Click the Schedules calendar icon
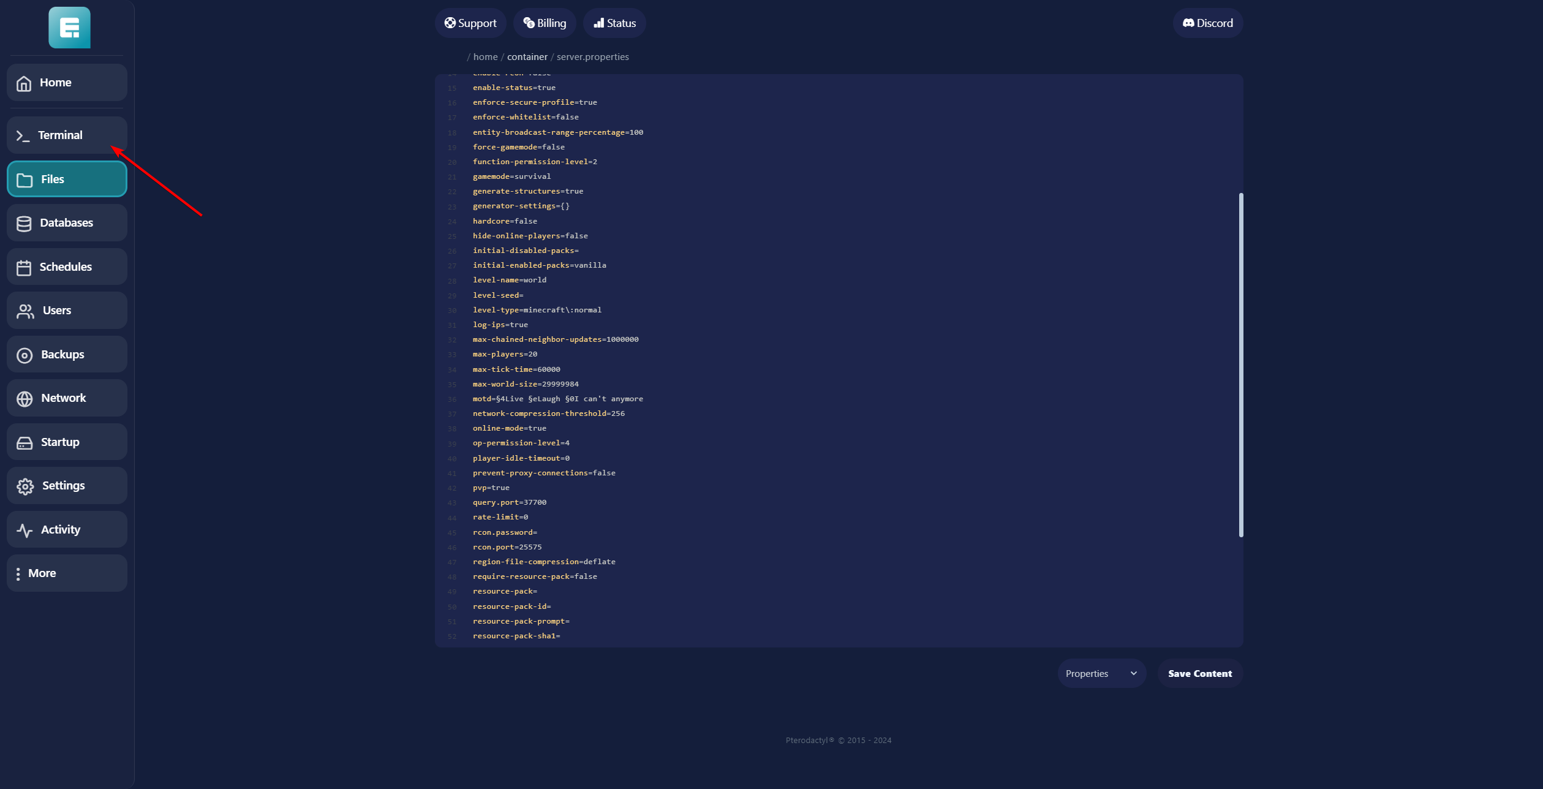 point(24,268)
